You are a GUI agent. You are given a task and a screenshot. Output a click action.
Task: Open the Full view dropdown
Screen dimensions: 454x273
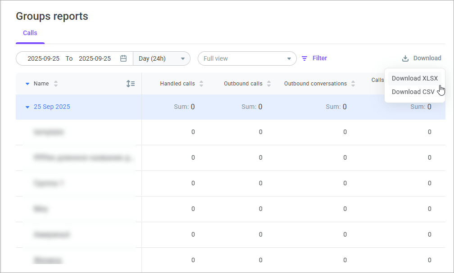point(247,58)
